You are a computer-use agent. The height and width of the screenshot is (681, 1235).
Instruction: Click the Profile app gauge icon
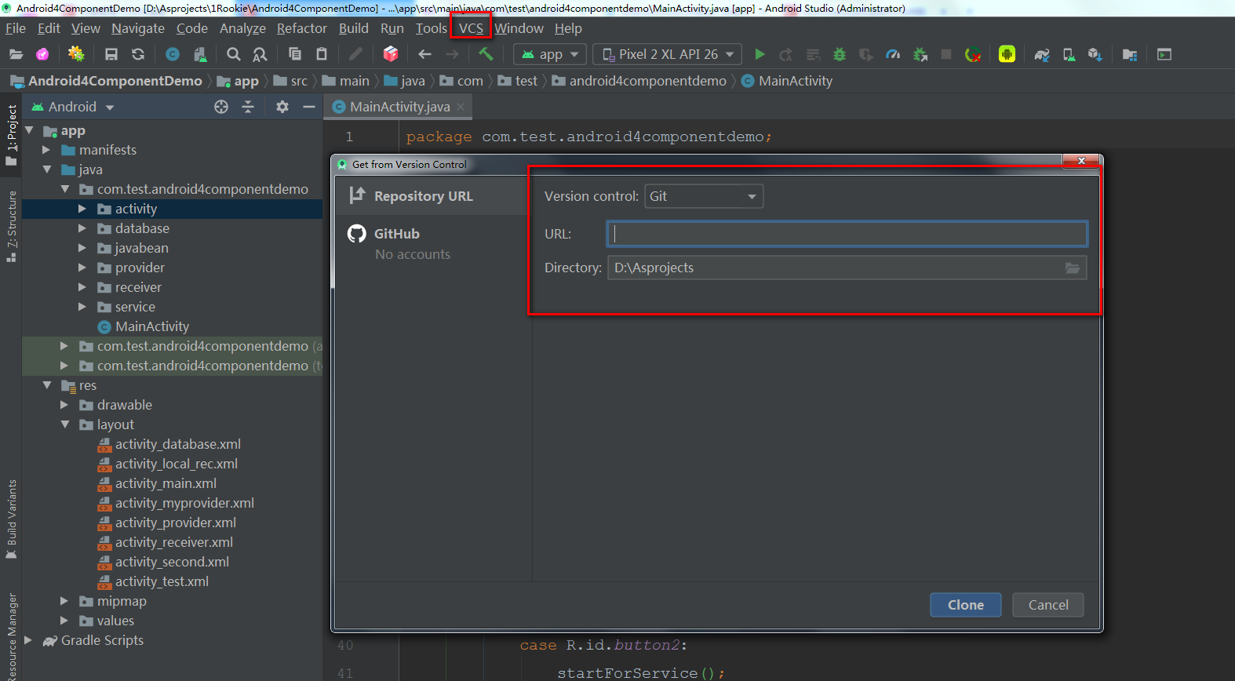pyautogui.click(x=893, y=54)
